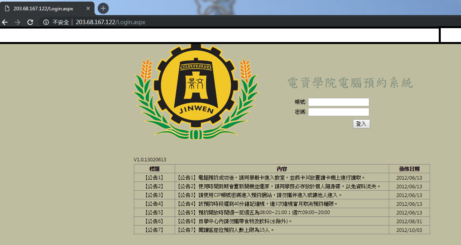Click the 內容 column header
Screen dimensions: 461x245
tap(282, 169)
